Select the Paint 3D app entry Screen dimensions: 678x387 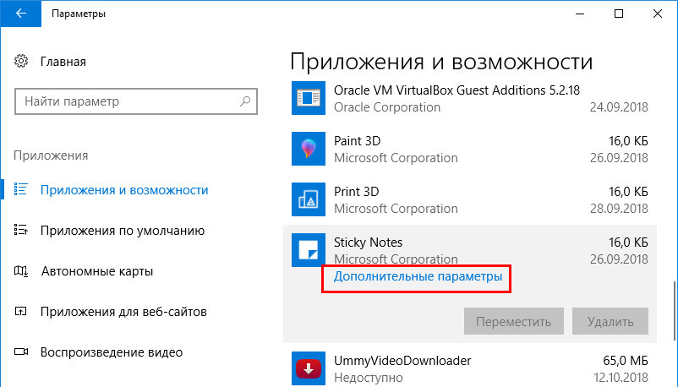tap(469, 150)
